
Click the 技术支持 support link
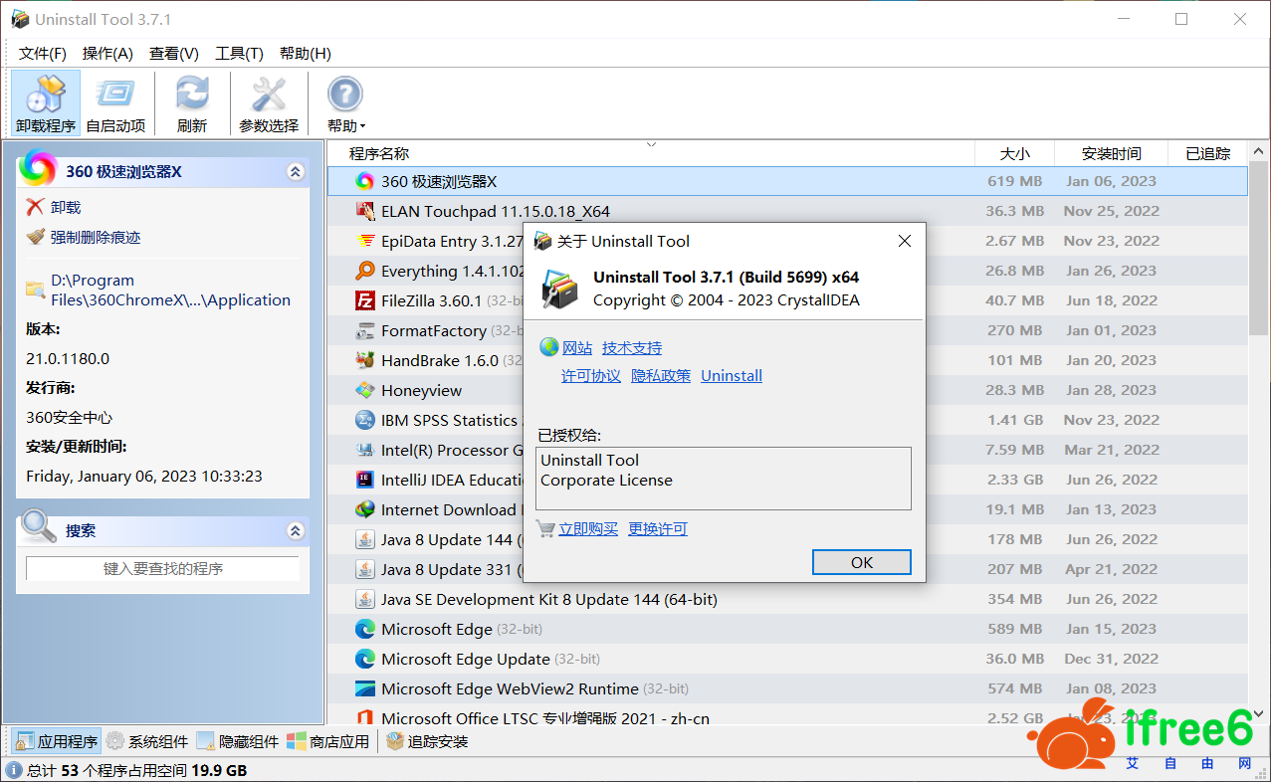[631, 347]
